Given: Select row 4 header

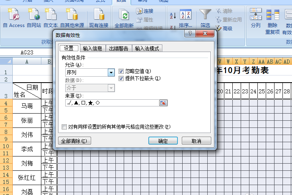Looking at the screenshot, I should coord(6,103).
